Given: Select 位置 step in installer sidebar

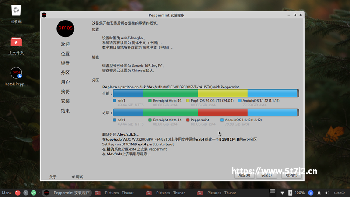Looking at the screenshot, I should 65,53.
